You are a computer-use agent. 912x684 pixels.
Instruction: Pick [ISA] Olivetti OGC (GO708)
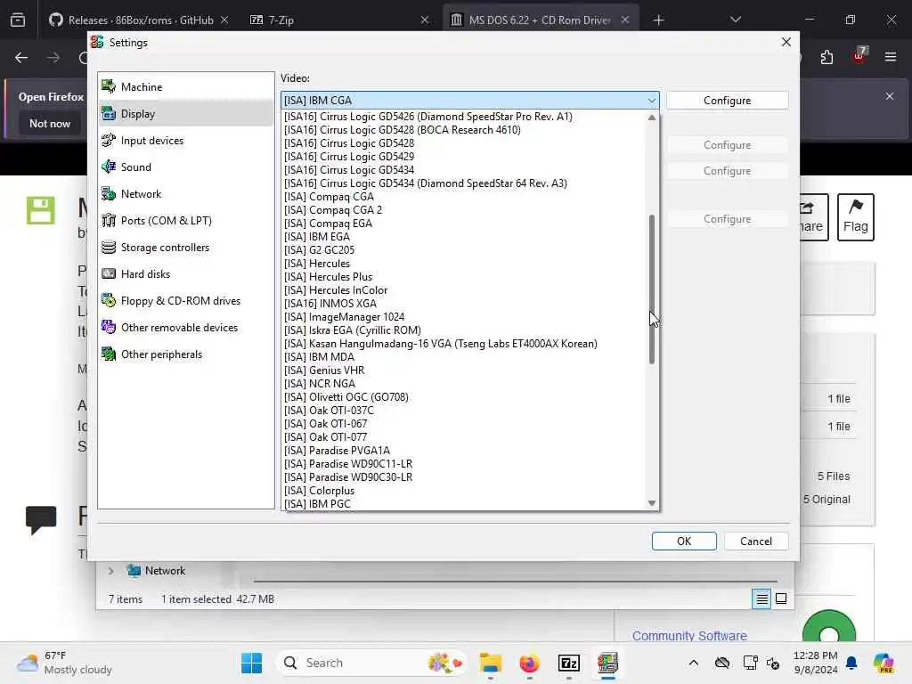point(463,397)
